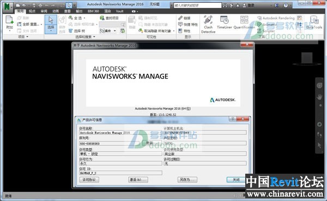Toggle the 链接 (Links) display
The image size is (327, 201).
click(184, 18)
